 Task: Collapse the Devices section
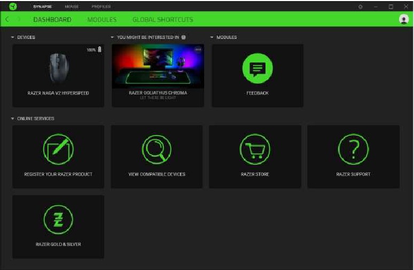point(13,37)
